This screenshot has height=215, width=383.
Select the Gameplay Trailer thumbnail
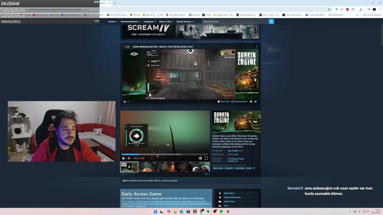(129, 167)
